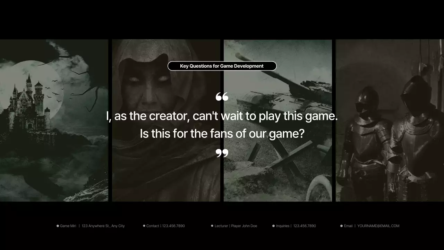This screenshot has width=444, height=250.
Task: Click the bullet icon beside Inquiries
Action: 273,226
